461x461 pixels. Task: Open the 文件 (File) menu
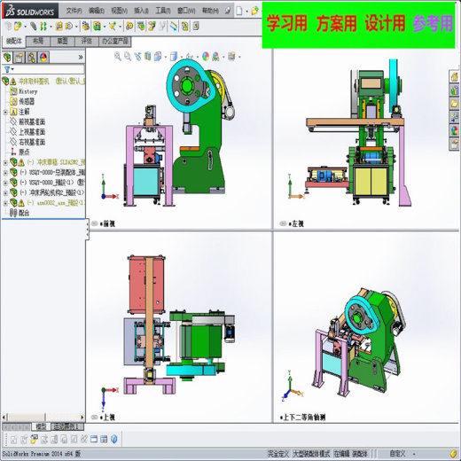(x=74, y=11)
